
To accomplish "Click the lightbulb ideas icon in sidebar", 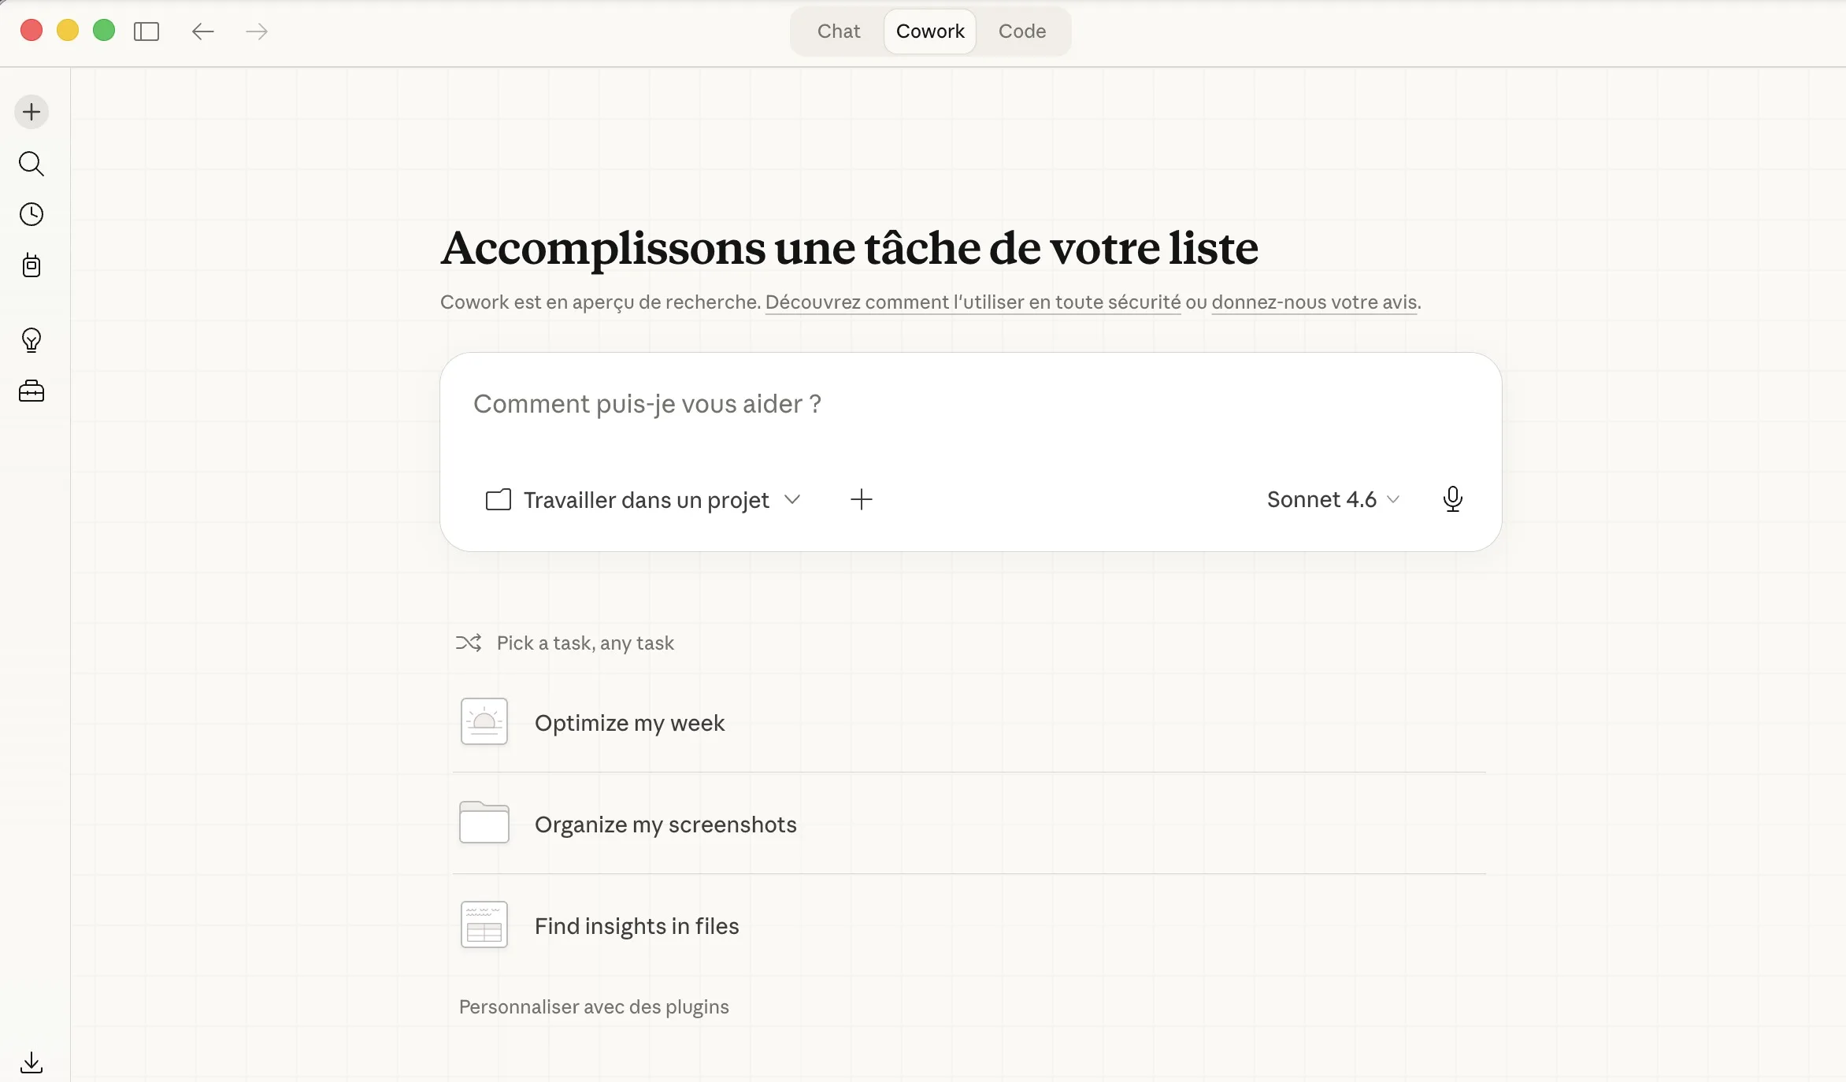I will tap(32, 340).
